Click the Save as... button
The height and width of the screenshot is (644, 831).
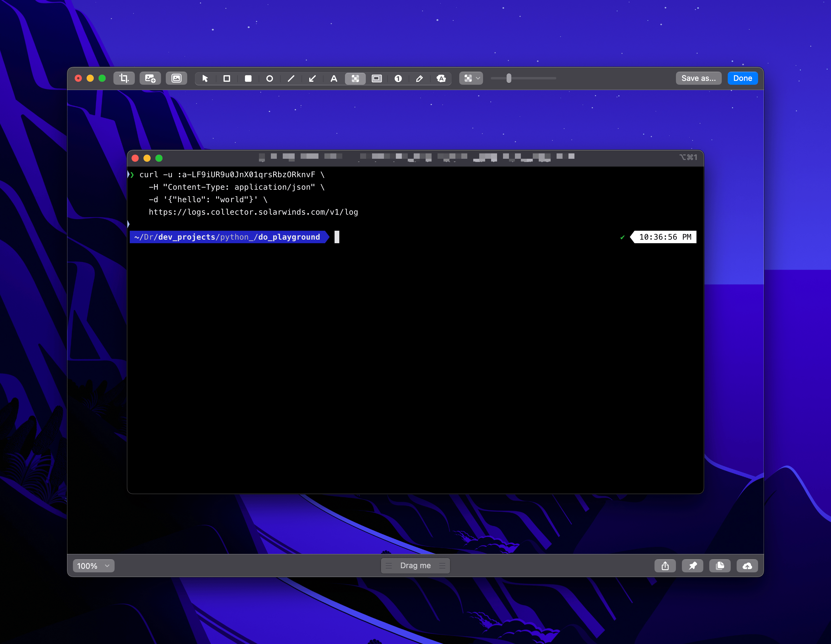(x=699, y=78)
